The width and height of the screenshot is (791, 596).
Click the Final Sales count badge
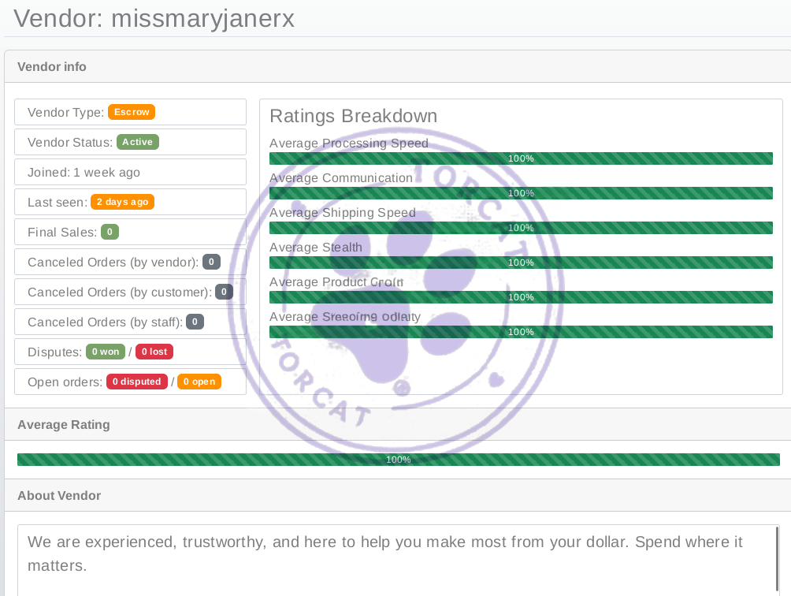coord(110,232)
